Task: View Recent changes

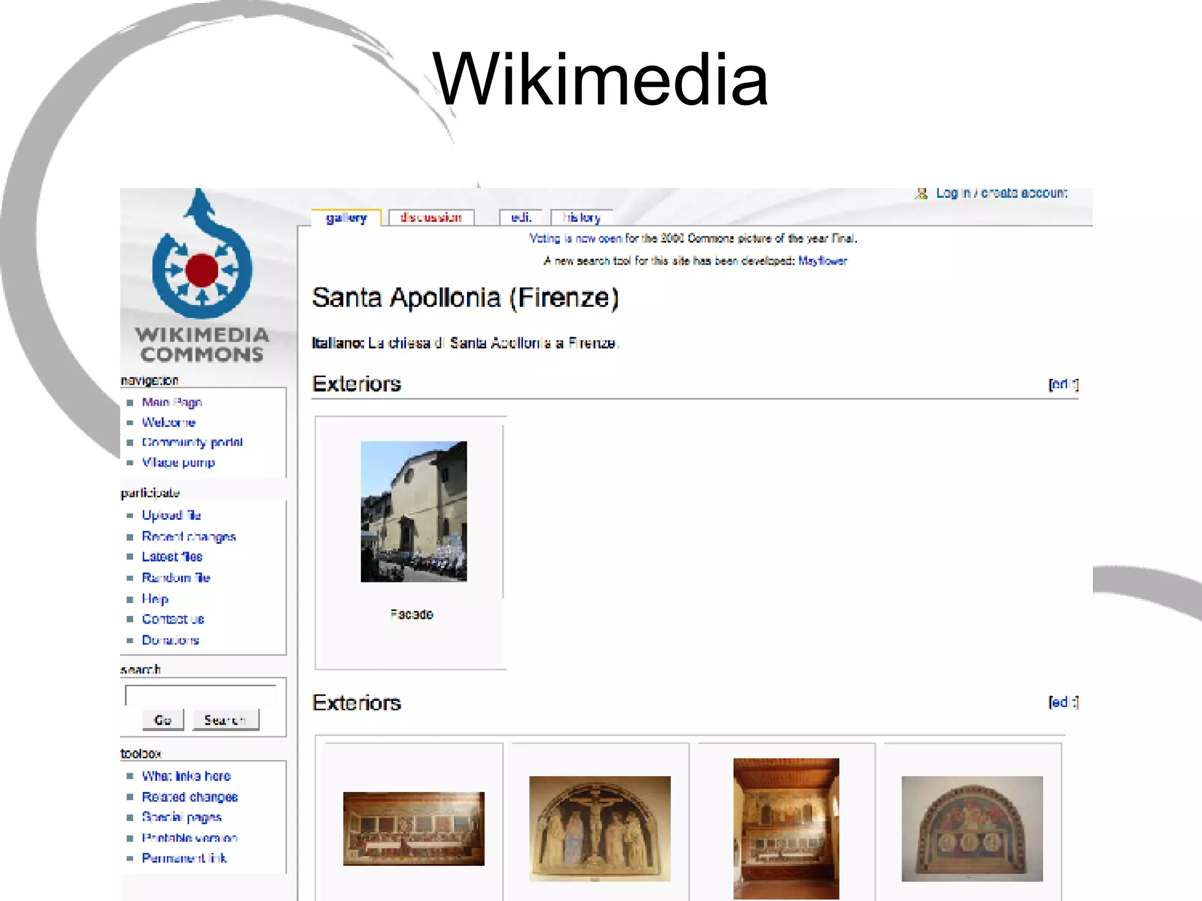Action: 189,537
